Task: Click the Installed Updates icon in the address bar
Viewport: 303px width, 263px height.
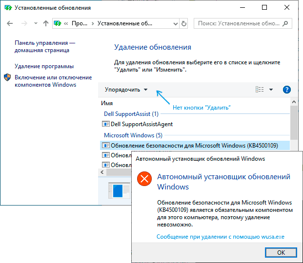Action: [x=58, y=23]
